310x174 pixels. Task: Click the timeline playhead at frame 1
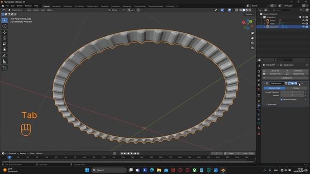pos(9,157)
